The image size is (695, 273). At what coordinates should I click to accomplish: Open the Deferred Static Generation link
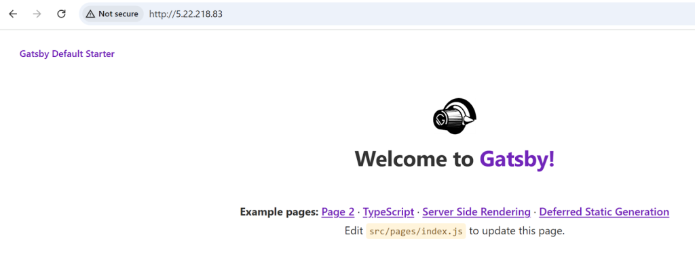click(x=604, y=212)
